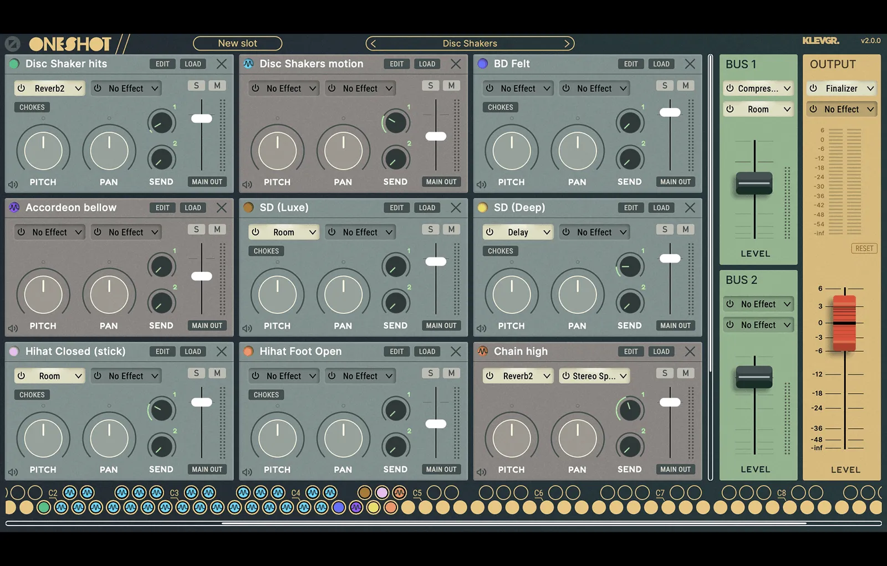Open the Delay effect dropdown on SD (Deep)
Viewport: 887px width, 566px height.
coord(518,232)
